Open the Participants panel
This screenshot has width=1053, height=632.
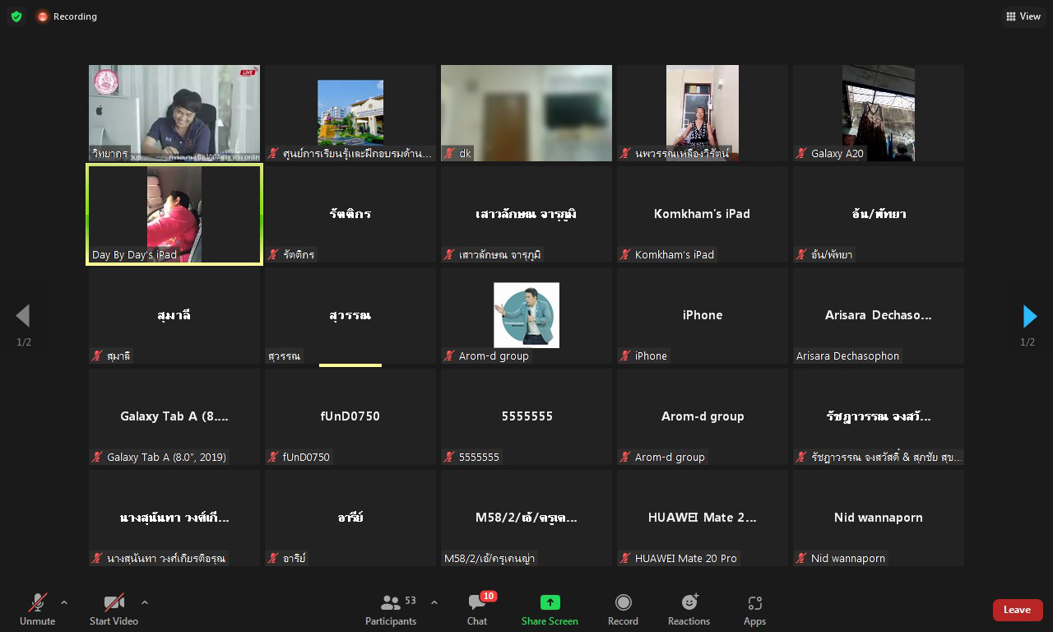[391, 610]
